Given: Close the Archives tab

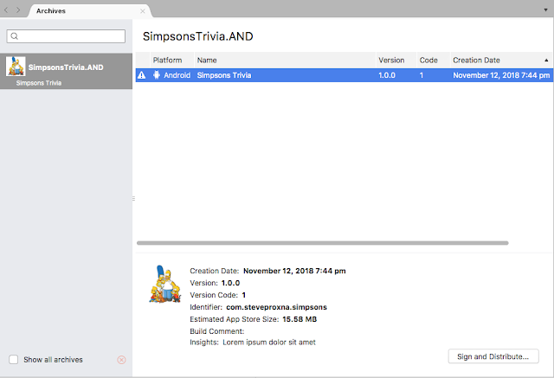Looking at the screenshot, I should 142,11.
